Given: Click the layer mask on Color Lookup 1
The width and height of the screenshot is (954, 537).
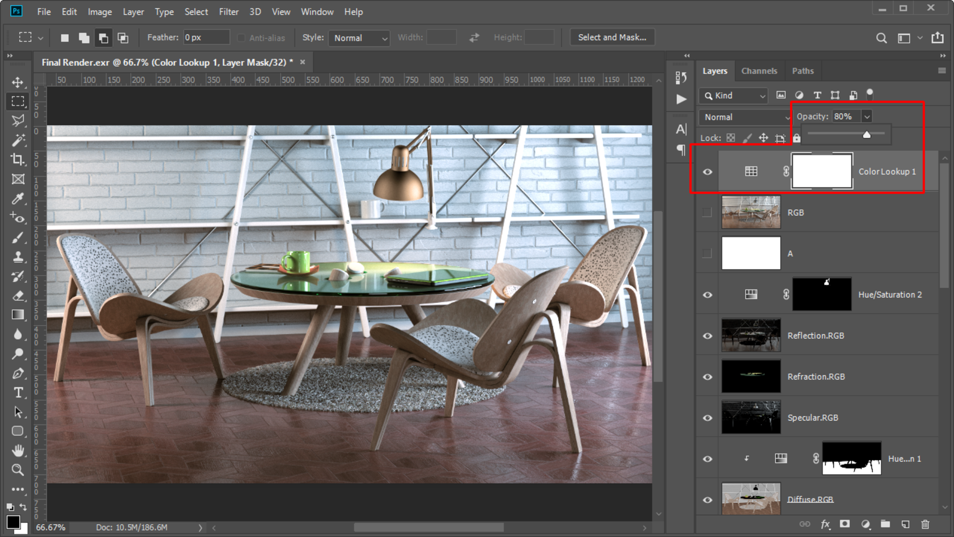Looking at the screenshot, I should (x=821, y=171).
